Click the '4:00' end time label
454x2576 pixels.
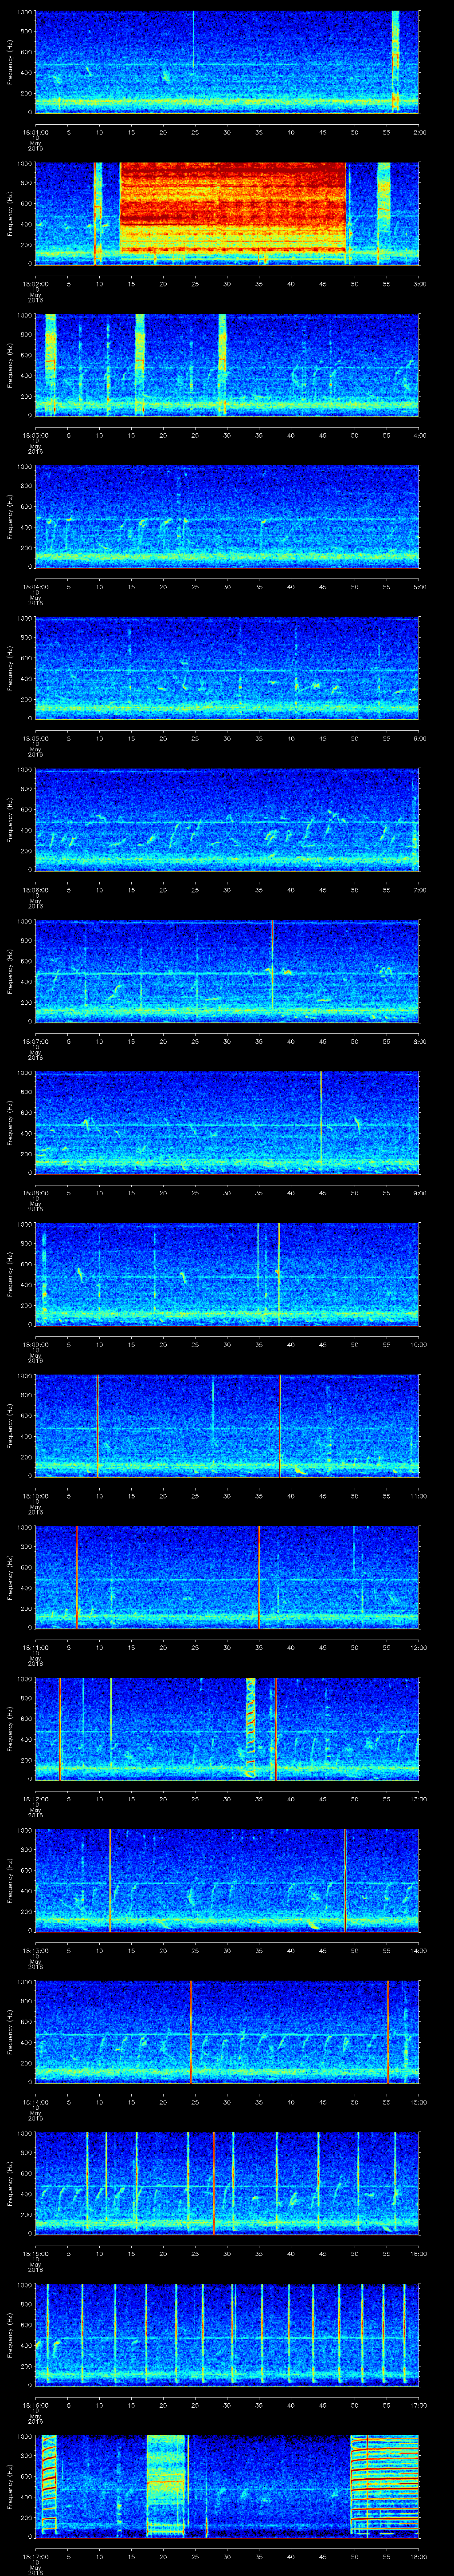(420, 435)
